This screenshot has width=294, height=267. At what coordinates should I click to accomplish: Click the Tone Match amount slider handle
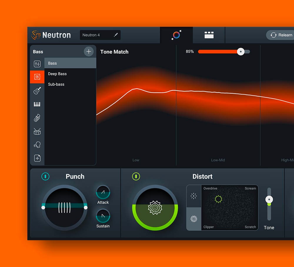241,52
